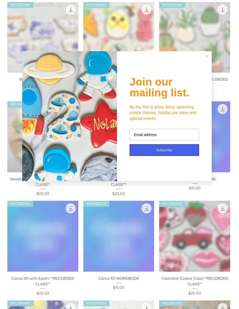
Task: Open Canva 101 WORKBOOK product title
Action: point(118,278)
